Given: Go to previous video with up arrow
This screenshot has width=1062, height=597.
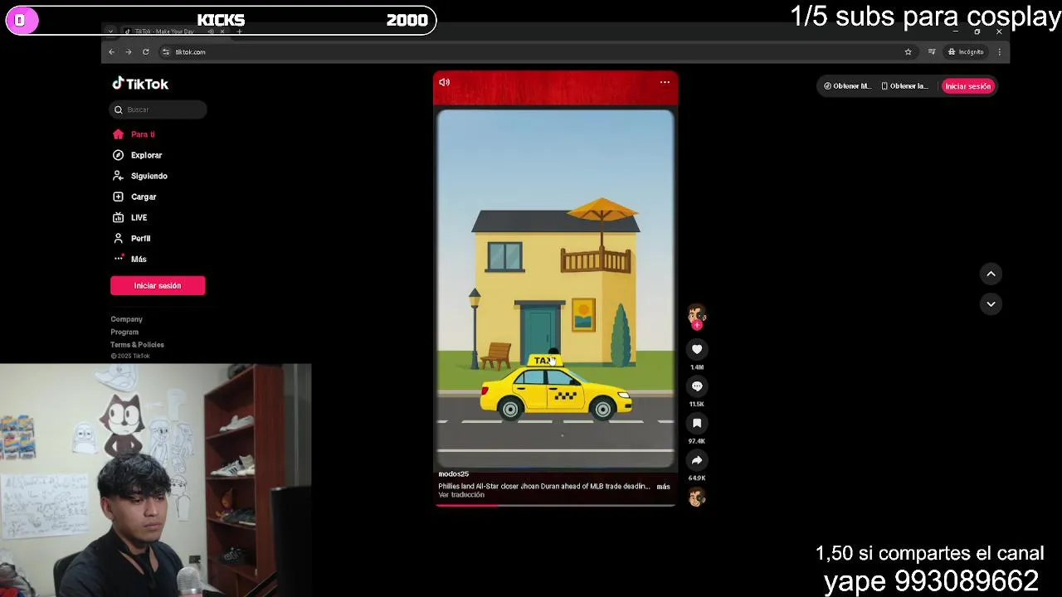Looking at the screenshot, I should 991,274.
